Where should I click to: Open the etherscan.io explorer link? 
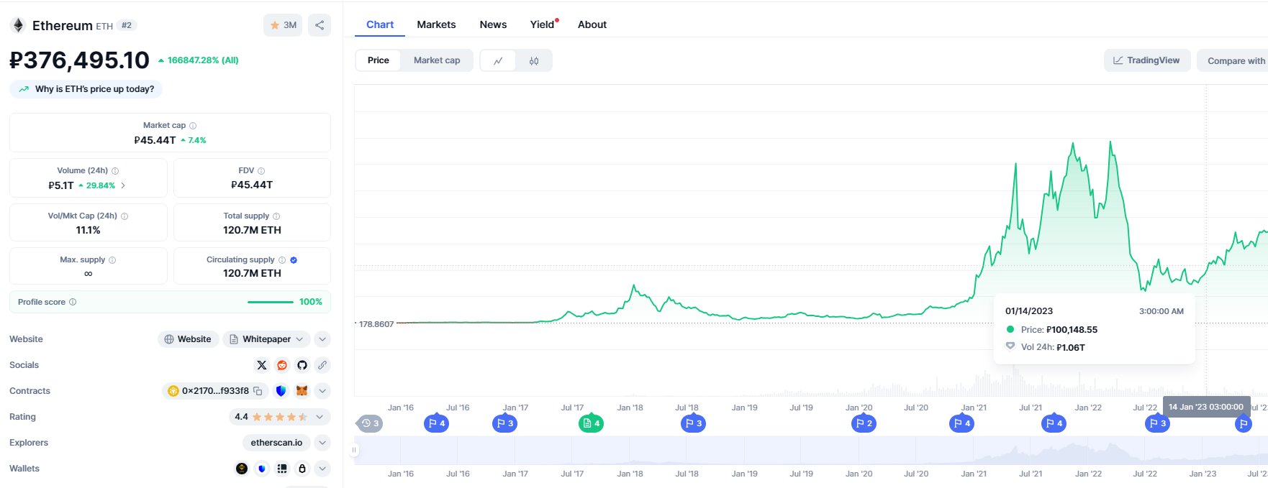pyautogui.click(x=276, y=443)
